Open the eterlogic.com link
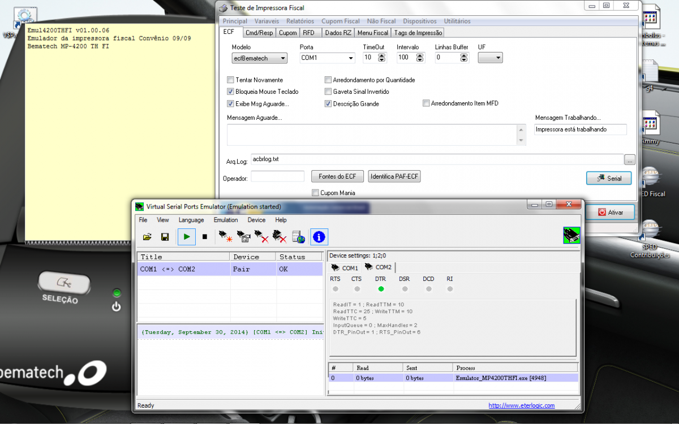679x424 pixels. [522, 405]
